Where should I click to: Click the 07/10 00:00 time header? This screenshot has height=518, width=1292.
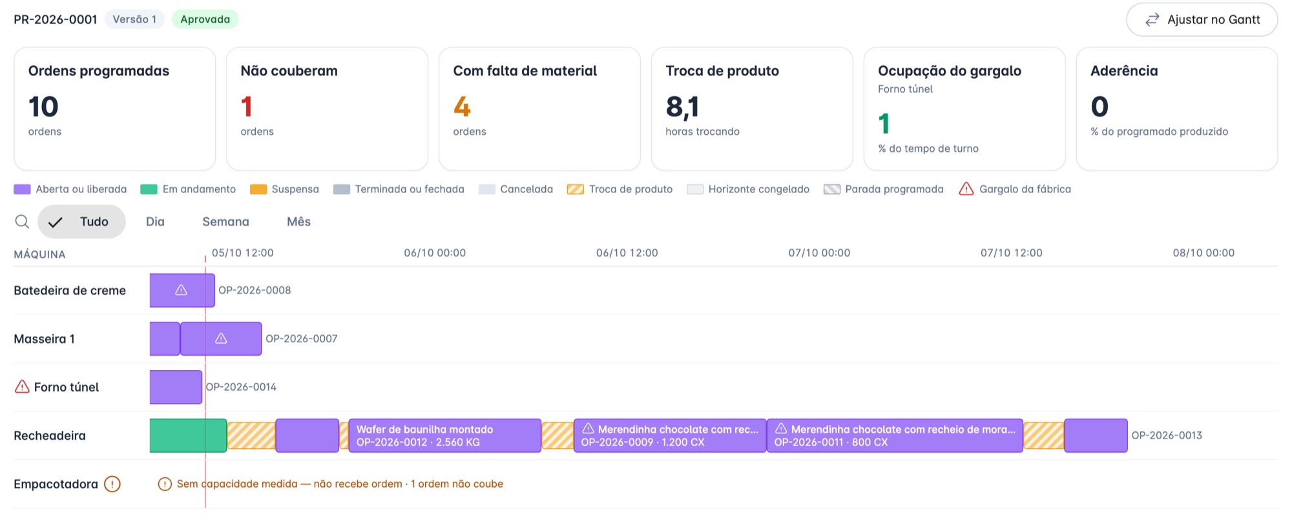pyautogui.click(x=819, y=253)
